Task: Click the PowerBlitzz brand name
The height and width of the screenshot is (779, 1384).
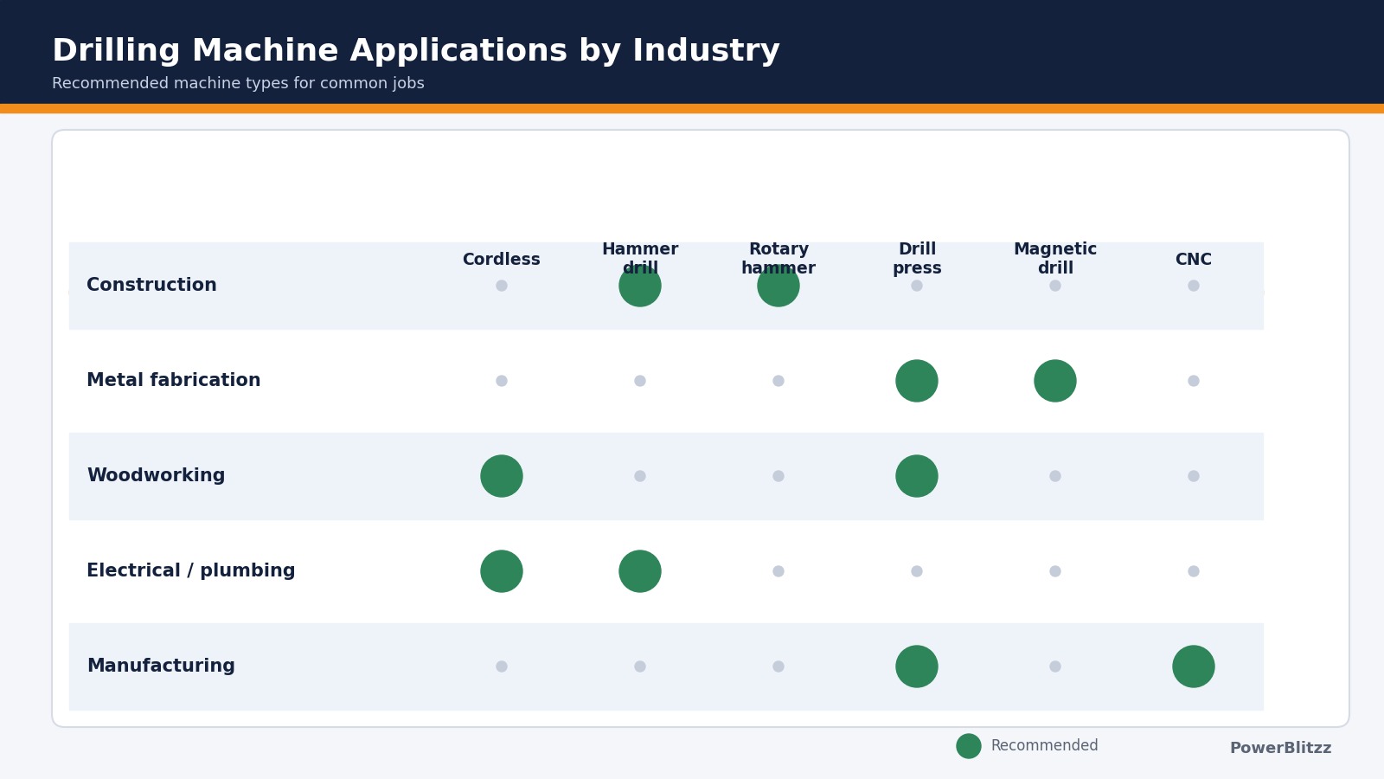Action: (x=1280, y=749)
